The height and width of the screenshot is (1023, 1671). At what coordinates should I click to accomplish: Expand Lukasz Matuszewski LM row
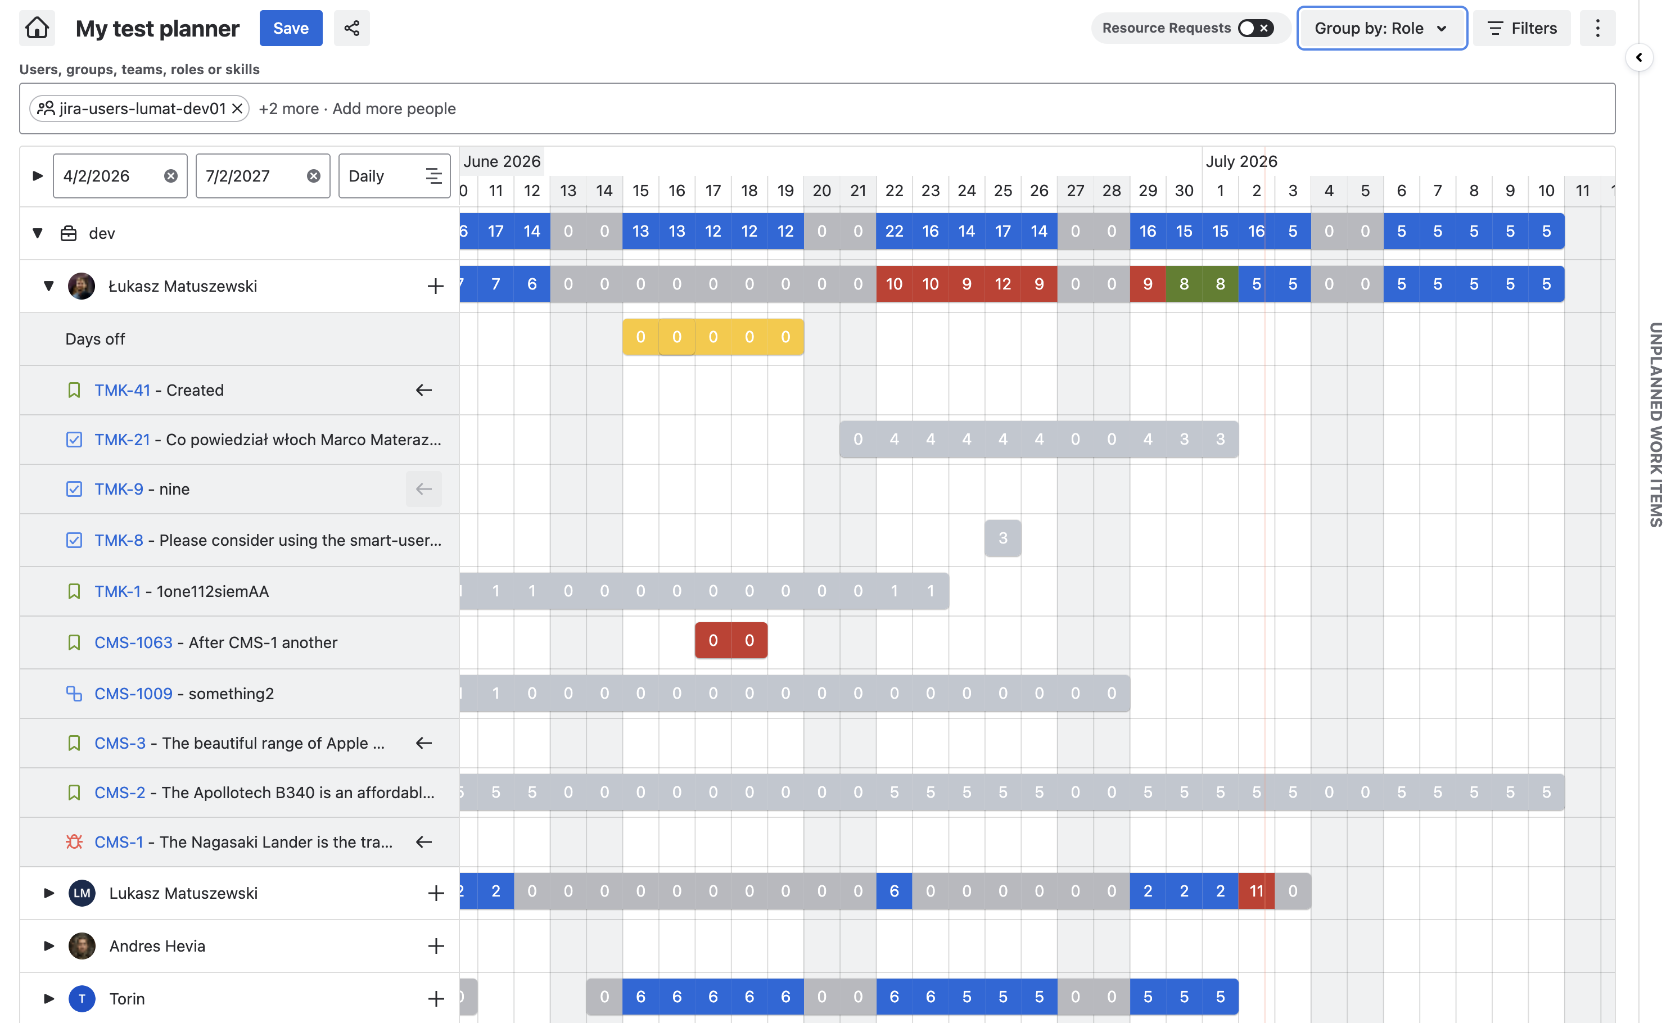(x=48, y=893)
